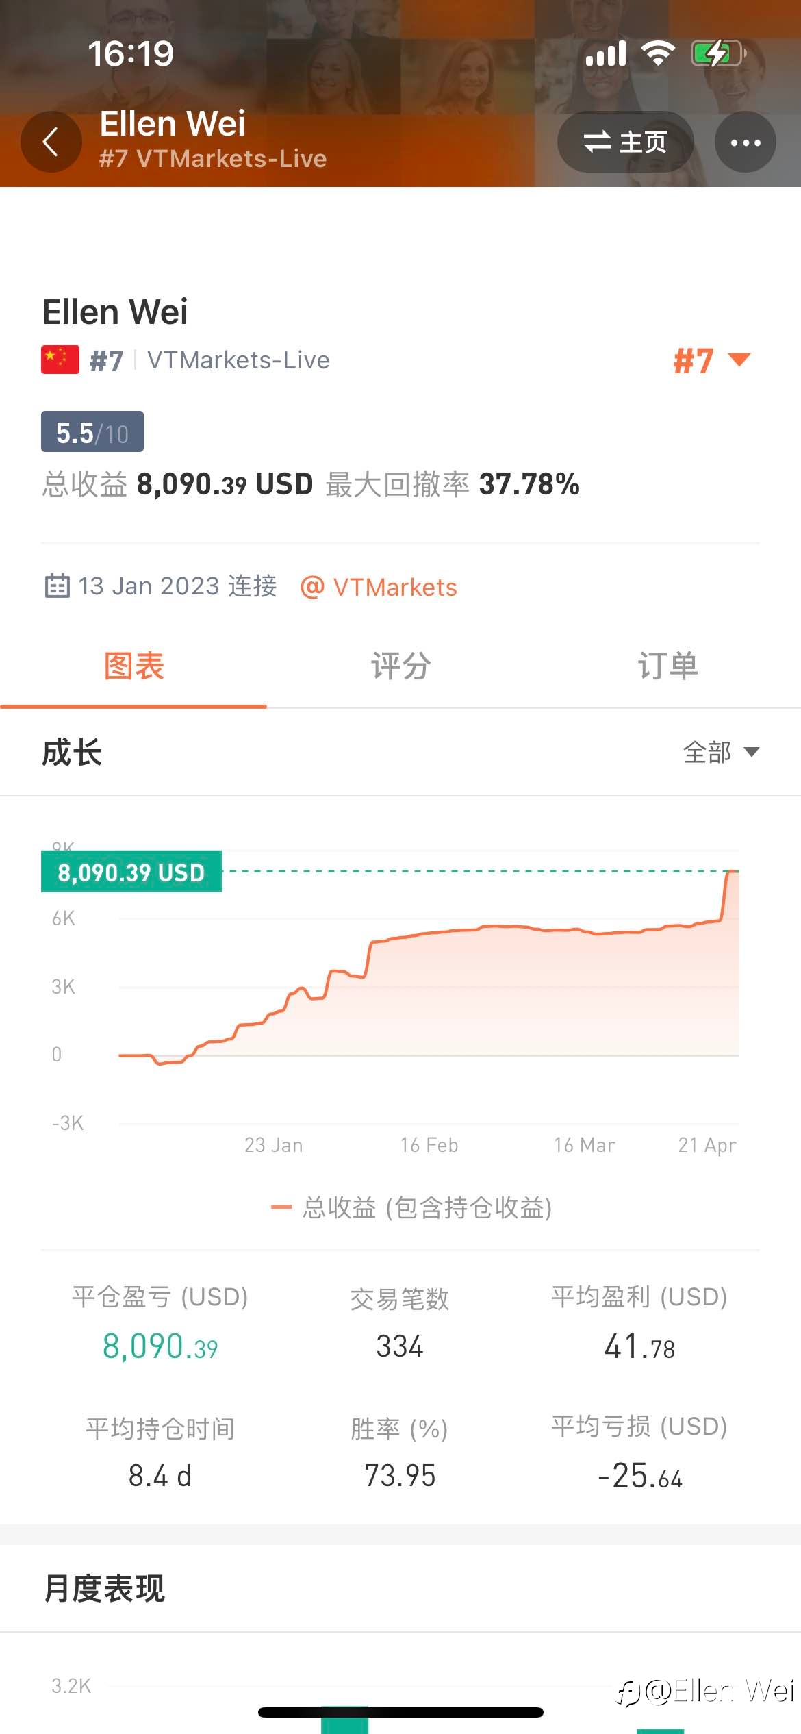This screenshot has height=1734, width=801.
Task: Tap the 平仓盈亏 value 8,090.39
Action: [160, 1346]
